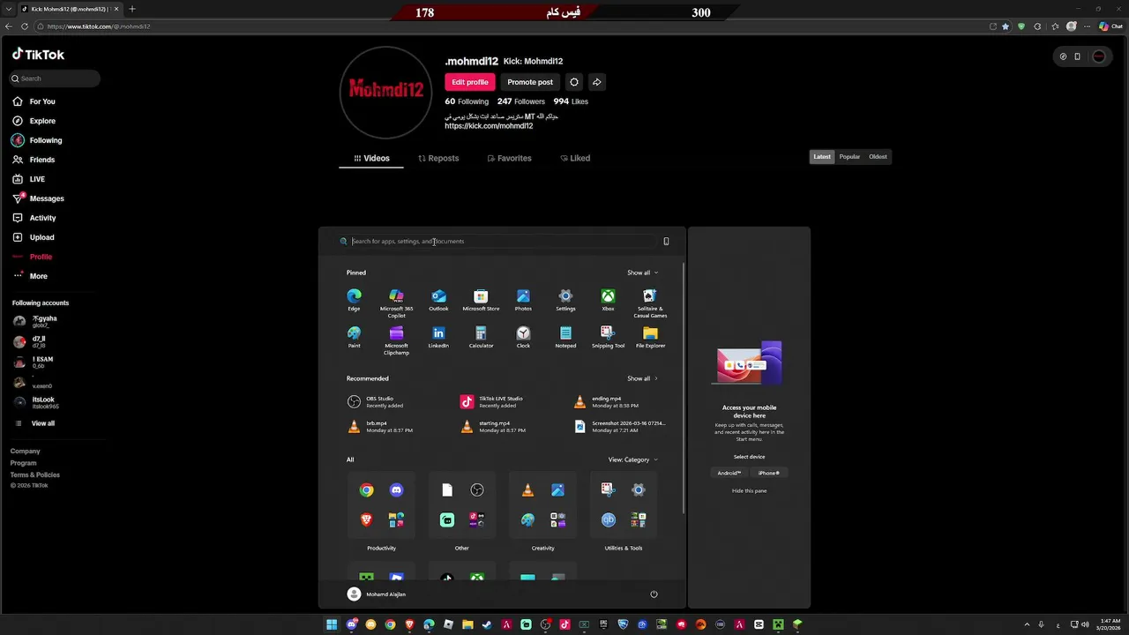Expand Company footer section
Image resolution: width=1129 pixels, height=635 pixels.
[26, 451]
